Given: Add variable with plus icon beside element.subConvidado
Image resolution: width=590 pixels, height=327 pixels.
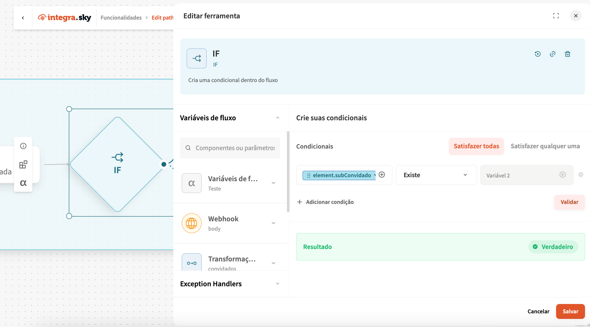Looking at the screenshot, I should [x=382, y=175].
